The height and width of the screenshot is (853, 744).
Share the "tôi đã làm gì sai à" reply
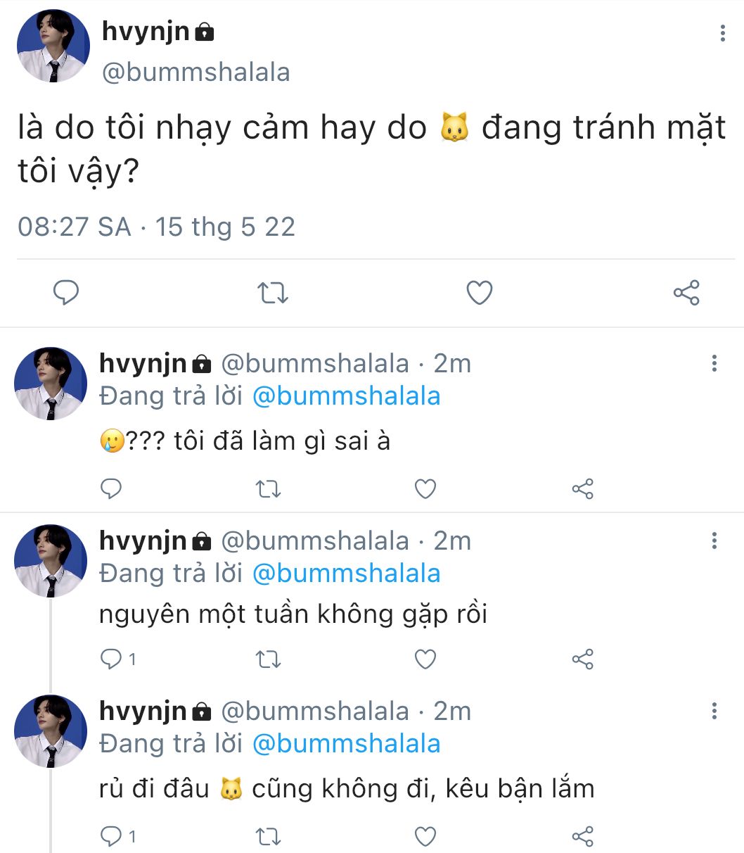tap(582, 488)
